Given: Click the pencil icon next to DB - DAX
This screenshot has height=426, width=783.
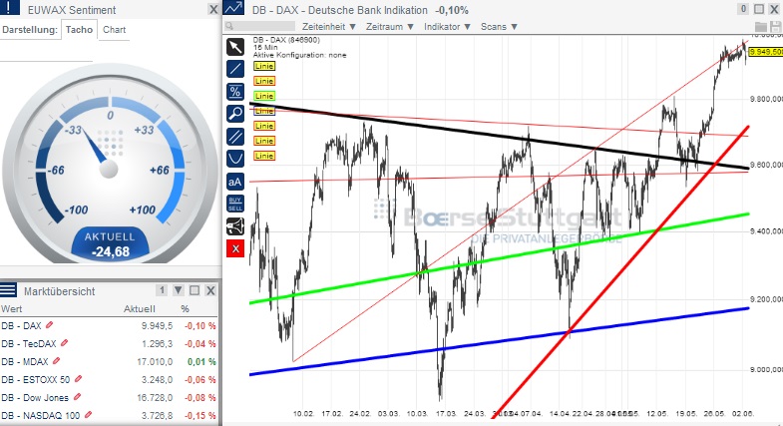Looking at the screenshot, I should pyautogui.click(x=49, y=325).
